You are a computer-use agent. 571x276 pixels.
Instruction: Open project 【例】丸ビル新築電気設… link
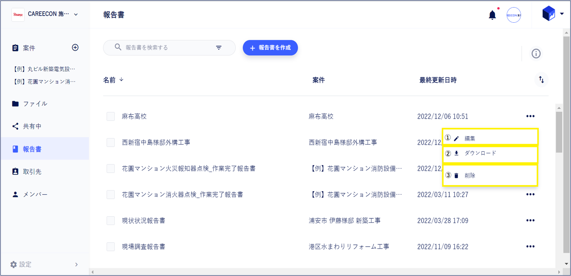pyautogui.click(x=44, y=69)
